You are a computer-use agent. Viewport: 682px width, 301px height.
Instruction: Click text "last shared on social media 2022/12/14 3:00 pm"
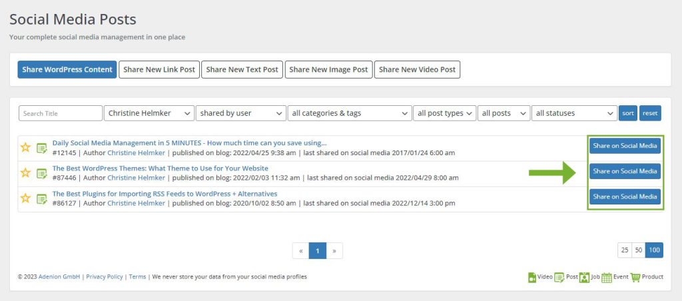pos(379,203)
